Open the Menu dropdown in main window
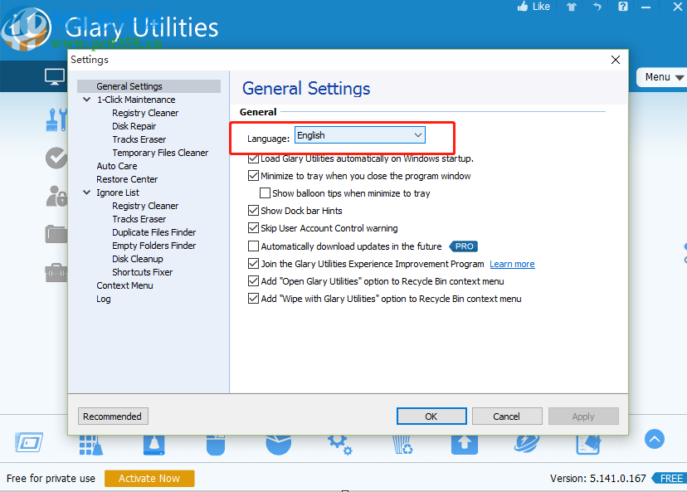The width and height of the screenshot is (687, 492). [663, 77]
